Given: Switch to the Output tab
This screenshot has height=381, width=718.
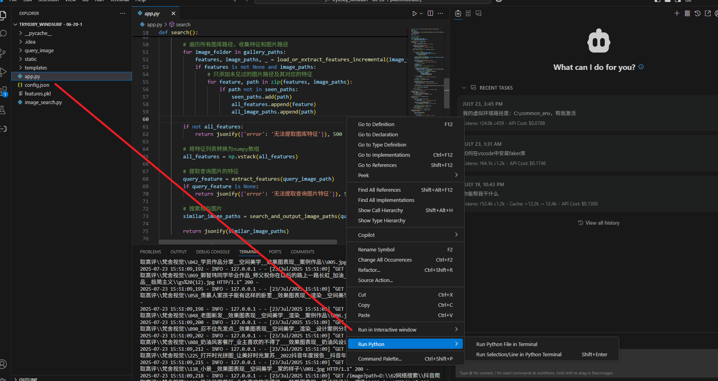Looking at the screenshot, I should (x=179, y=252).
